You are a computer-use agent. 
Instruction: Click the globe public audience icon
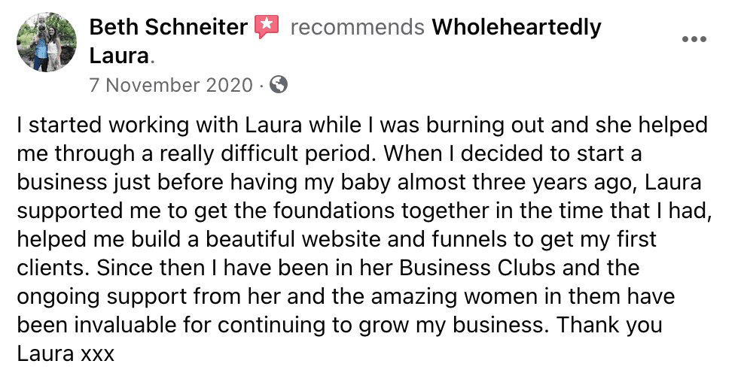point(279,85)
